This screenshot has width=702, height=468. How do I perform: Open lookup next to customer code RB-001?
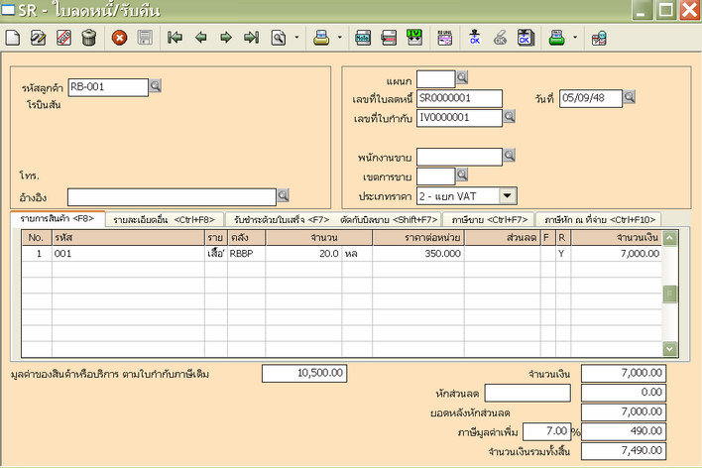coord(155,87)
